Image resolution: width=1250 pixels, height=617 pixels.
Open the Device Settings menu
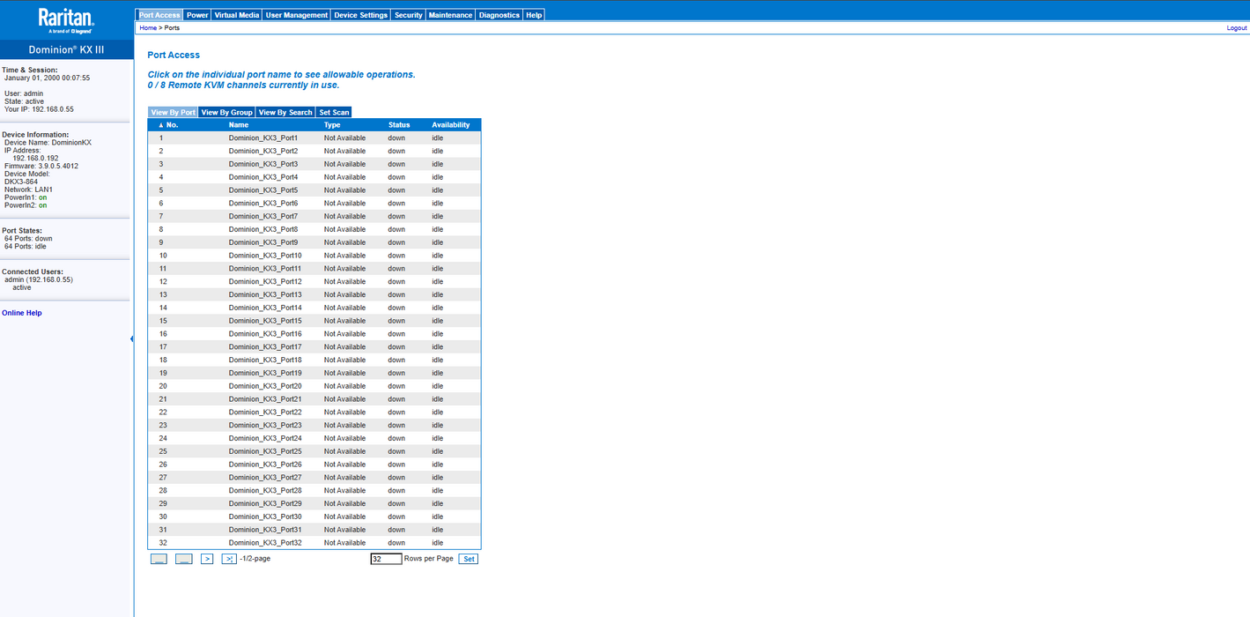tap(360, 15)
